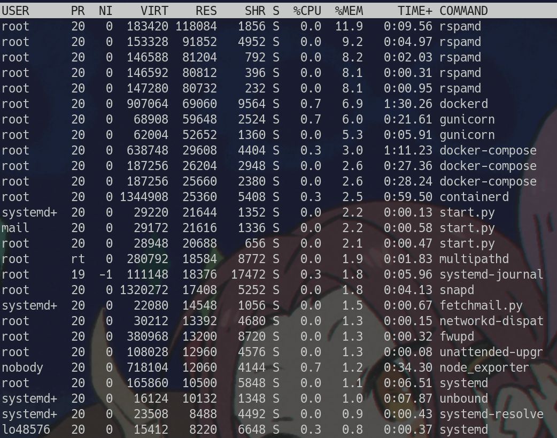Click the time value 0:34.30
The image size is (557, 438).
point(408,367)
